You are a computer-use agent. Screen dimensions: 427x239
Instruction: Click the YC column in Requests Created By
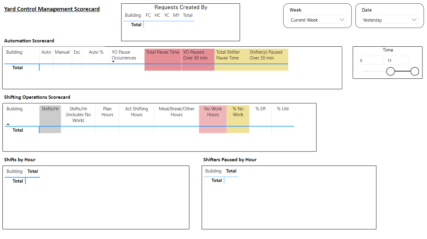(167, 15)
